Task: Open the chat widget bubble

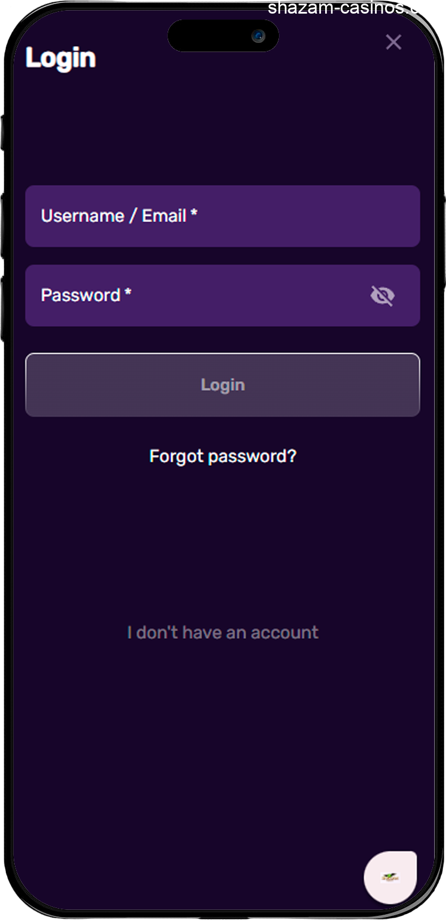Action: coord(390,877)
